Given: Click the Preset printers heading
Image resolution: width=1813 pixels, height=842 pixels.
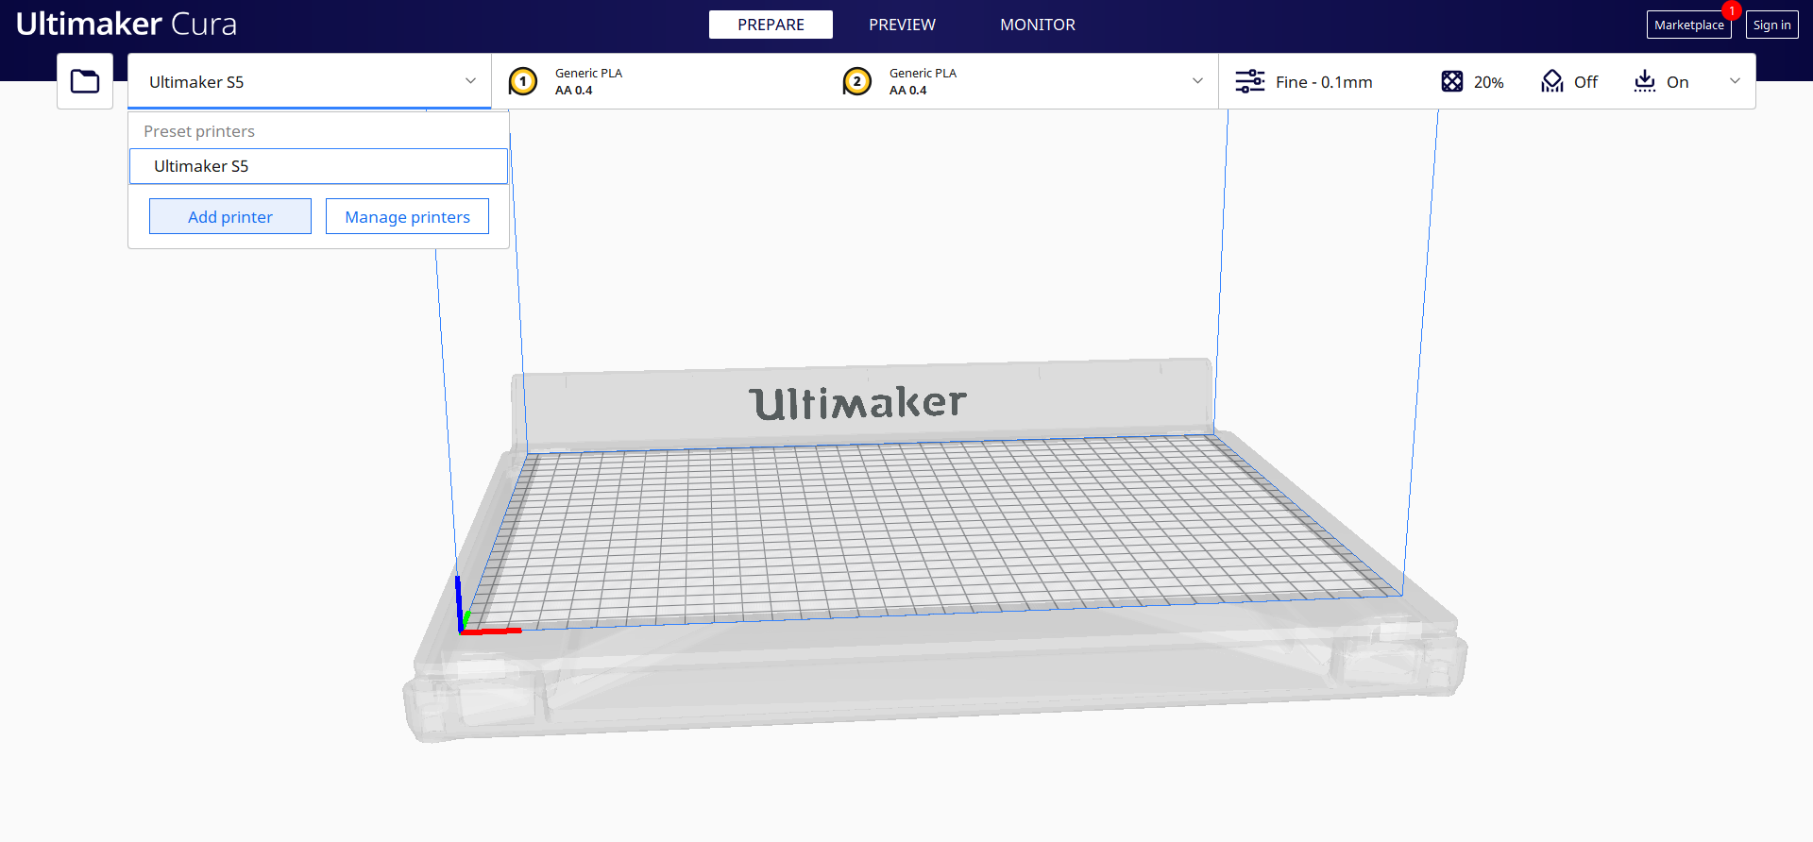Looking at the screenshot, I should [x=199, y=131].
